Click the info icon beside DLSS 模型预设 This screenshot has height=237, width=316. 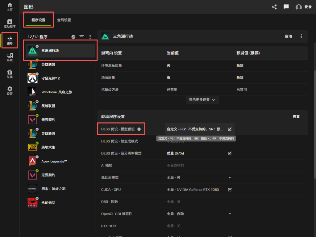click(139, 129)
